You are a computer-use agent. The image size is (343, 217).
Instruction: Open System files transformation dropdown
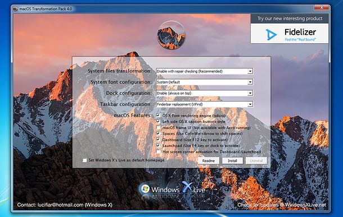coord(205,71)
